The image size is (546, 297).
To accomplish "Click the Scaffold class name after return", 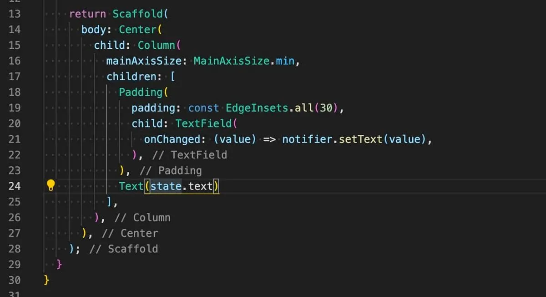I will click(138, 14).
